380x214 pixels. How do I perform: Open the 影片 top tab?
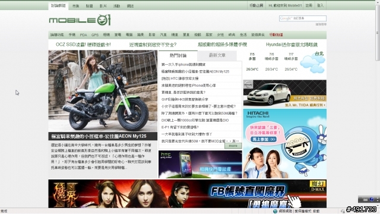point(103,6)
